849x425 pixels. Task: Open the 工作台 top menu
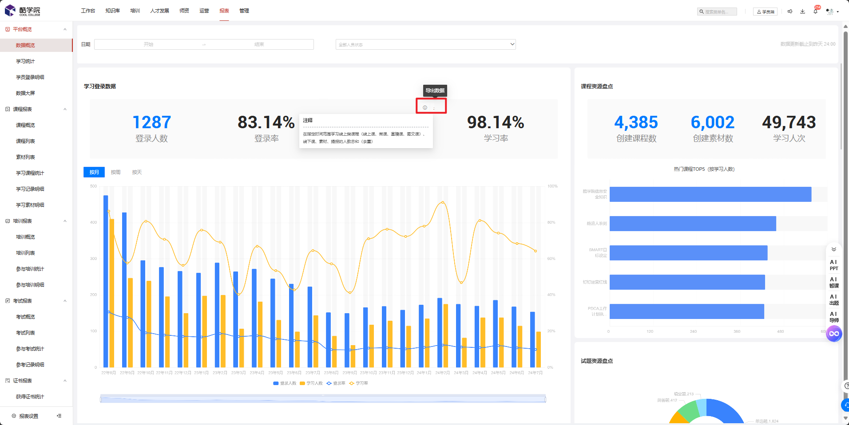[x=88, y=11]
